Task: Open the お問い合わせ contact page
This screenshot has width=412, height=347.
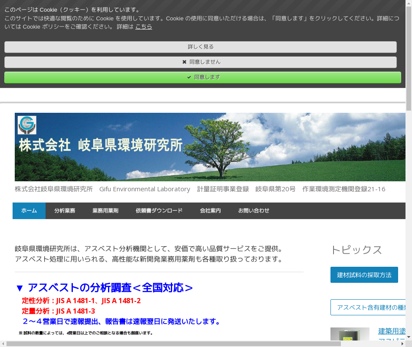Action: coord(254,211)
